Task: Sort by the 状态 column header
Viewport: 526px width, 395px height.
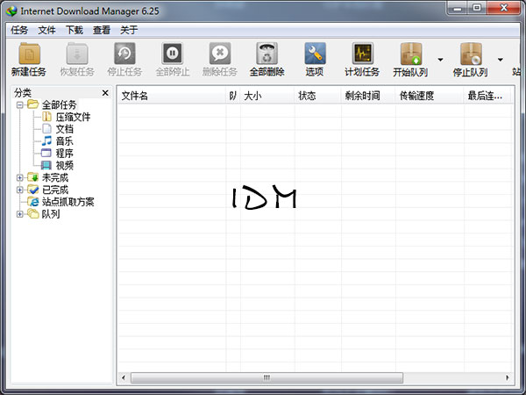Action: pyautogui.click(x=318, y=96)
